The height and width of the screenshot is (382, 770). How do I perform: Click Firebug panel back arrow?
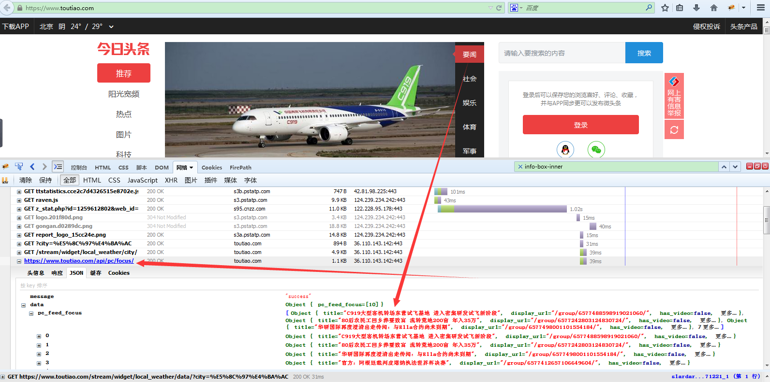[x=32, y=167]
